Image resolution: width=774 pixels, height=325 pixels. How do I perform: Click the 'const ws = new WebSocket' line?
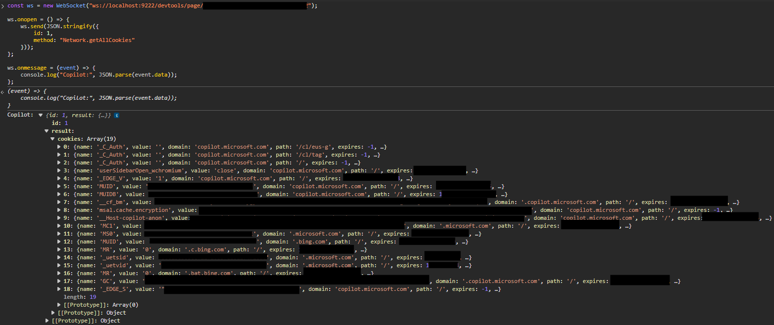(x=163, y=5)
